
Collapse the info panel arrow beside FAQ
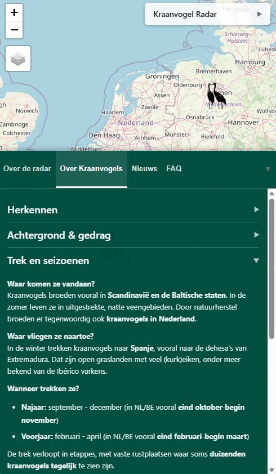point(268,169)
